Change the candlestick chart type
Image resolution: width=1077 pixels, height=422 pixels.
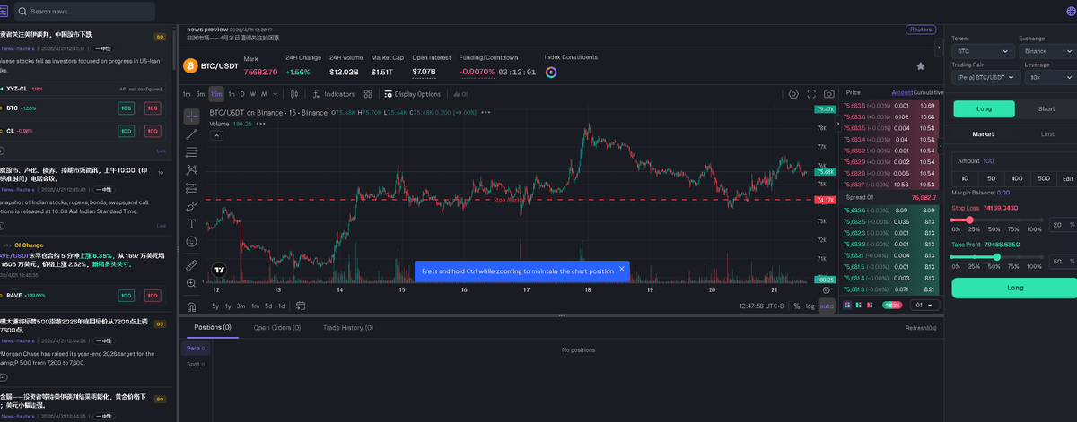pos(293,94)
